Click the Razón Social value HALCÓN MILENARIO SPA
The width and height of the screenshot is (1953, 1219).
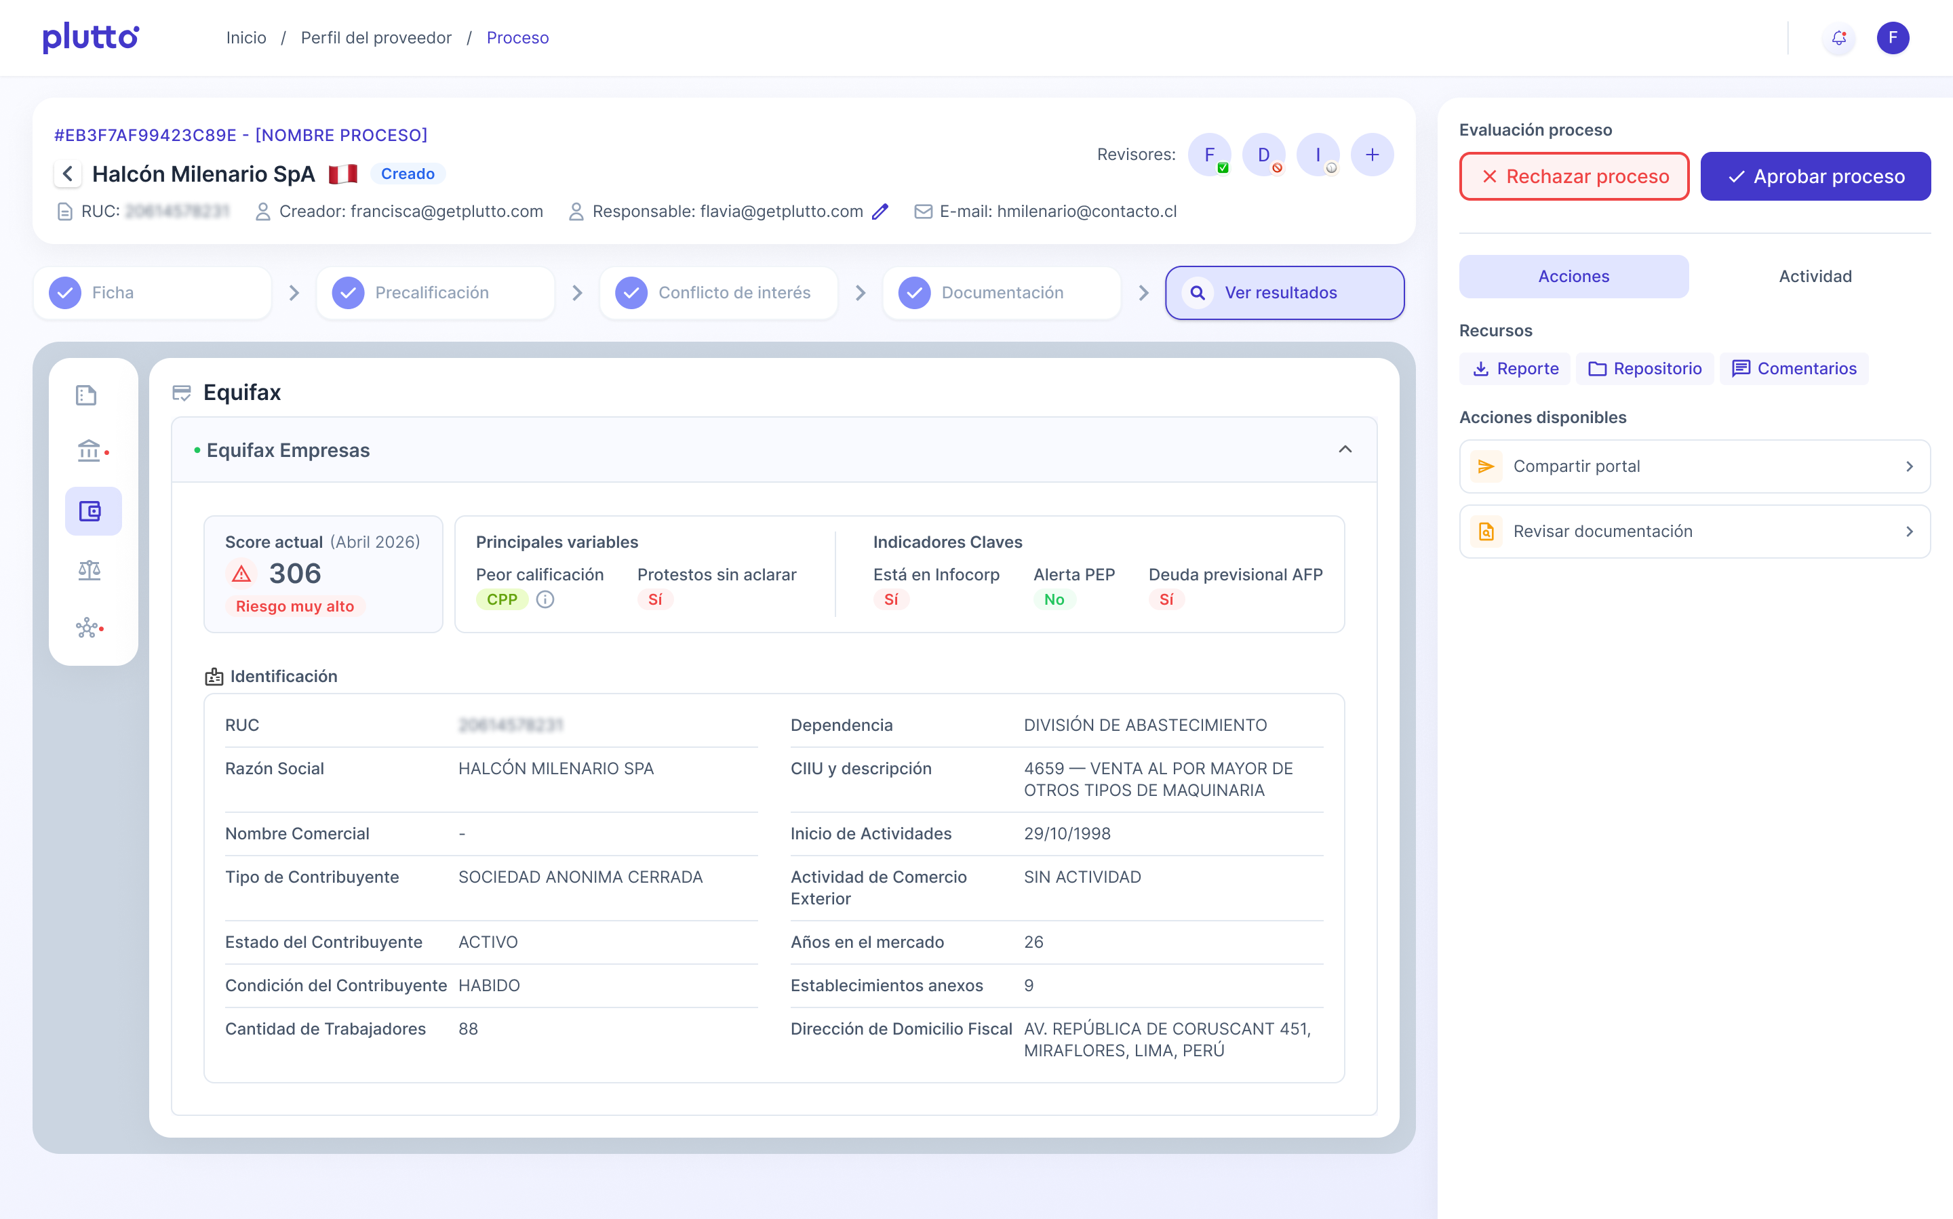pos(555,768)
